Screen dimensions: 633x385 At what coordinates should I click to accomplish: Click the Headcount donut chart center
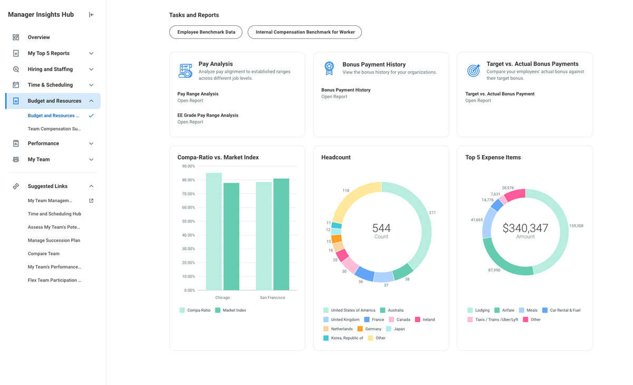pyautogui.click(x=381, y=229)
